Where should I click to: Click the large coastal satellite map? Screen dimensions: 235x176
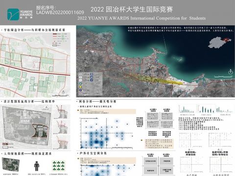click(x=156, y=61)
